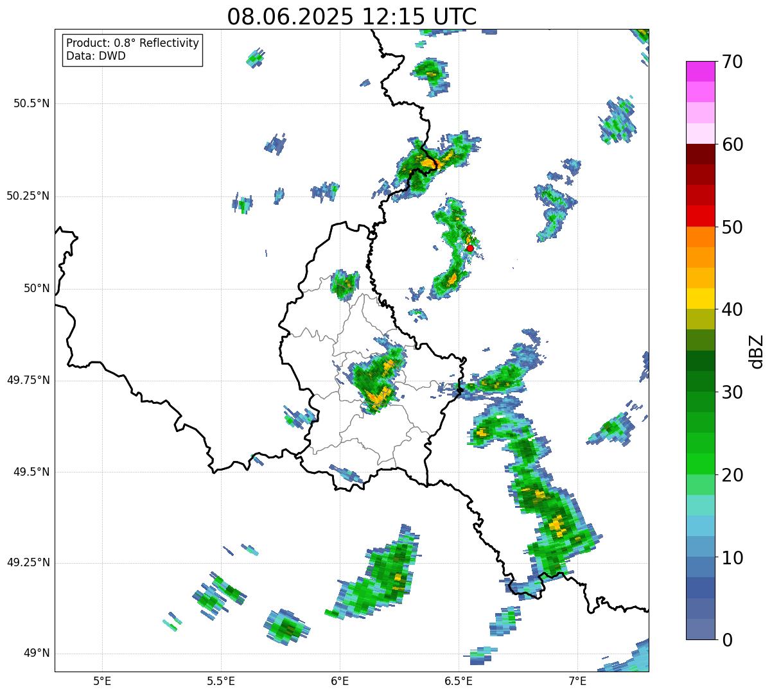The width and height of the screenshot is (772, 694).
Task: Click the colorbar tick label '60'
Action: coord(732,144)
